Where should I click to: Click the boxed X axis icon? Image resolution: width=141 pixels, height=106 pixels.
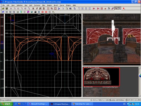pyautogui.click(x=82, y=9)
